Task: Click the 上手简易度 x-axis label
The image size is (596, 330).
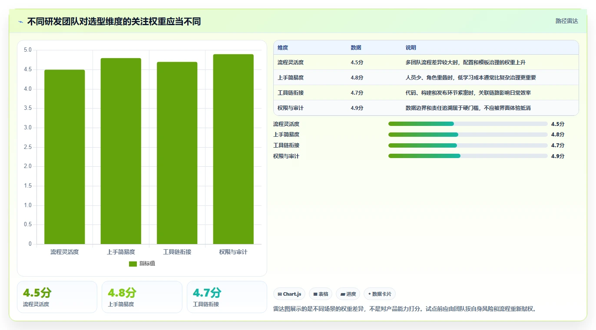Action: pyautogui.click(x=121, y=252)
